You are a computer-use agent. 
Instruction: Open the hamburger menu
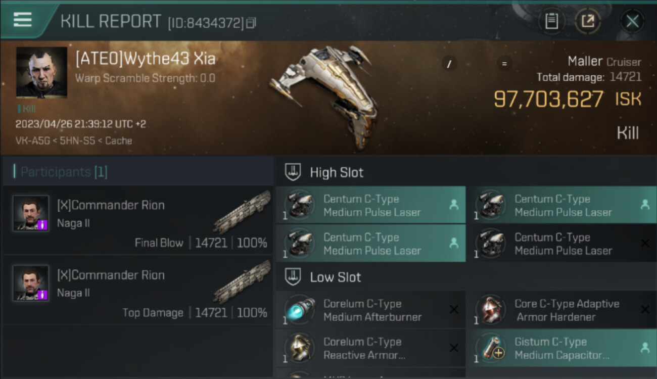23,20
